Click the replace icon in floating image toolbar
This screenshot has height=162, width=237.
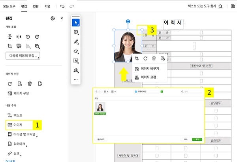(x=162, y=58)
